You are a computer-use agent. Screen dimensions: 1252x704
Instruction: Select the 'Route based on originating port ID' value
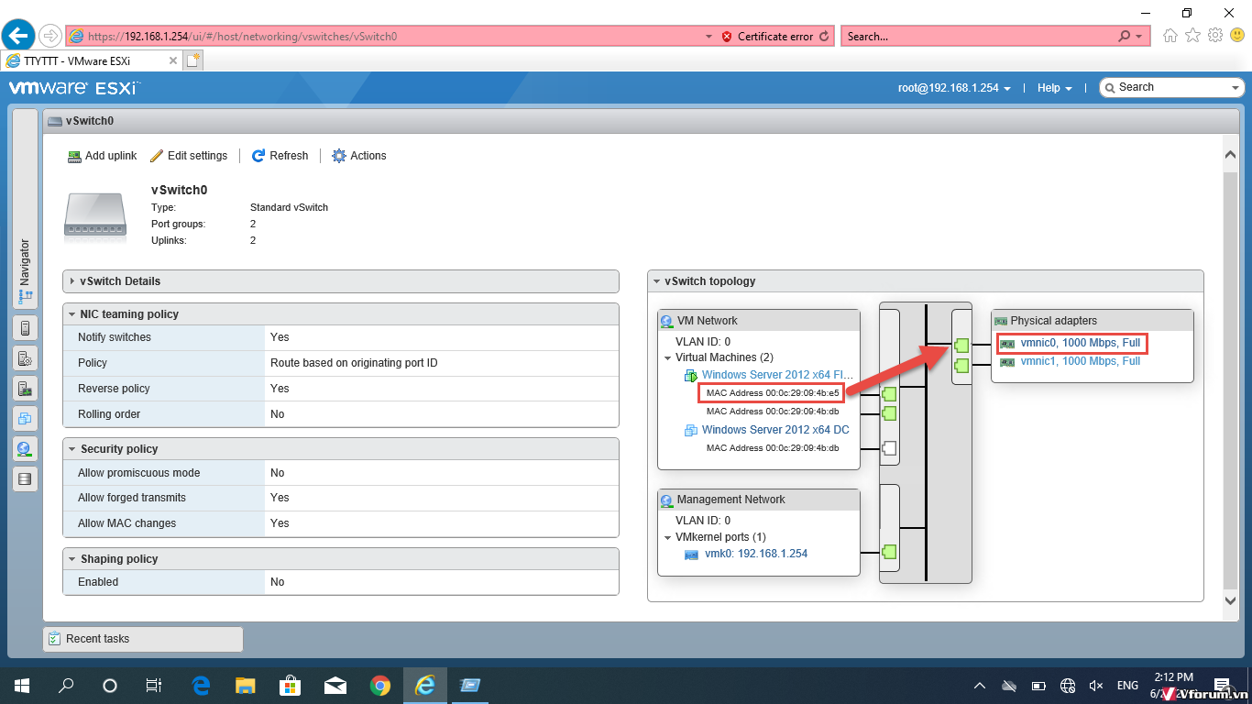[354, 363]
